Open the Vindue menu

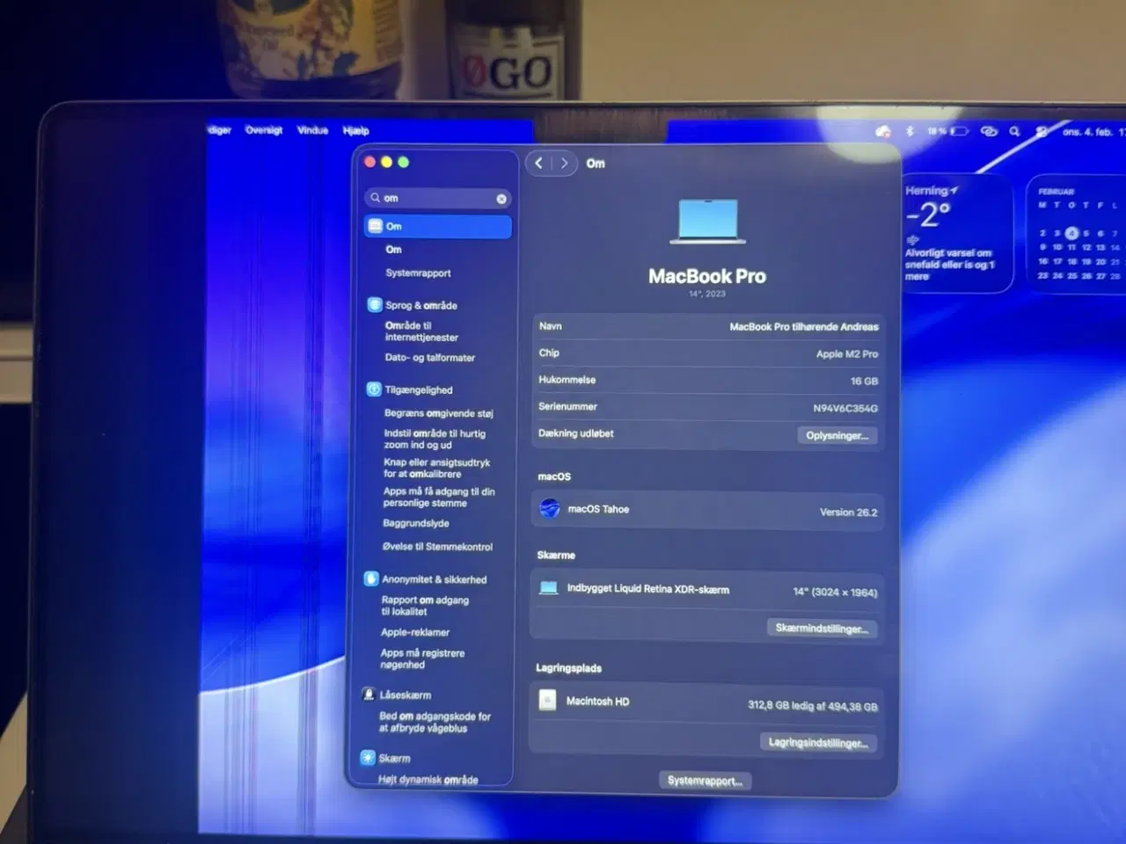pos(312,129)
